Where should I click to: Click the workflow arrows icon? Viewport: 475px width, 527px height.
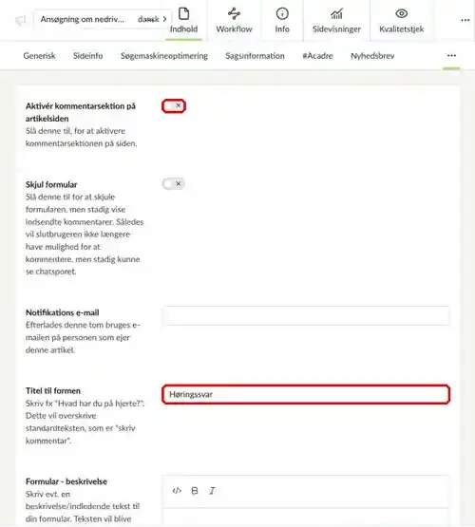click(x=234, y=14)
